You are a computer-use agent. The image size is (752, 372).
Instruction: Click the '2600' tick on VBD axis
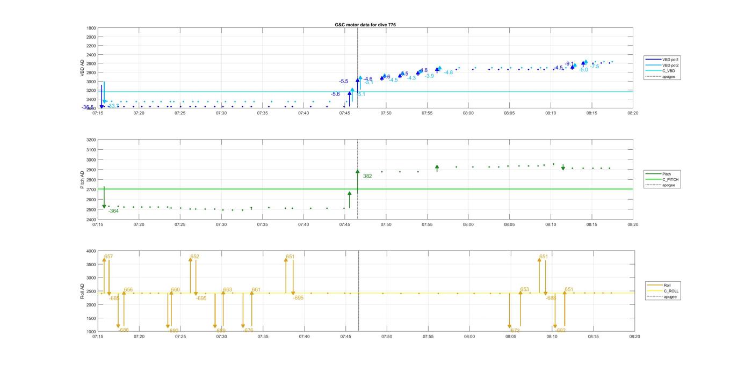pyautogui.click(x=91, y=64)
